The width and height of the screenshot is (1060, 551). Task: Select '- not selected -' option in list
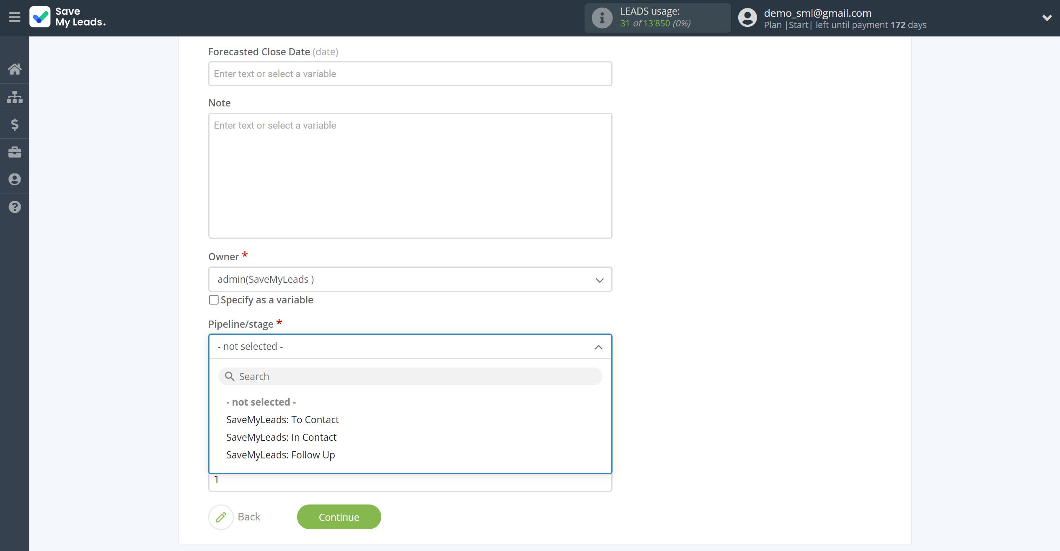[261, 402]
